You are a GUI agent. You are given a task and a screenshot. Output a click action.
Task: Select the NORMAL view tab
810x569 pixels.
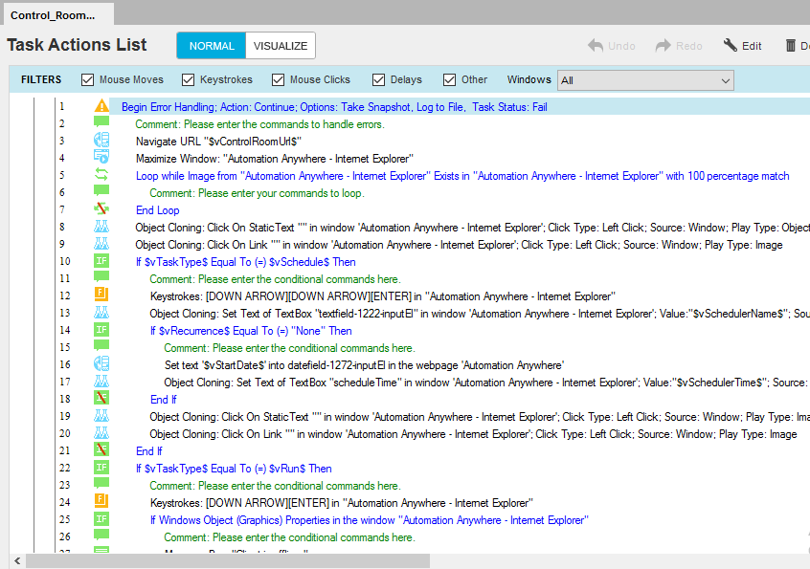pos(212,46)
